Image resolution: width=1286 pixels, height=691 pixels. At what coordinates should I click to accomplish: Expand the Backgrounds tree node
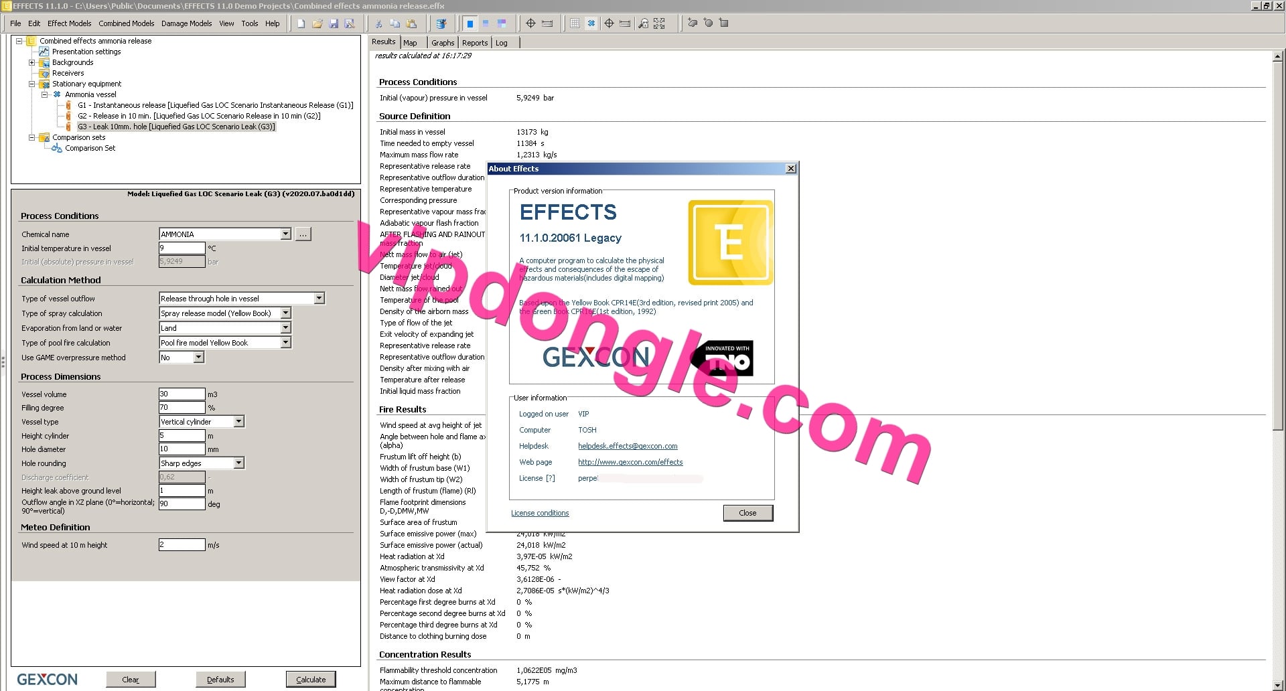click(x=32, y=62)
